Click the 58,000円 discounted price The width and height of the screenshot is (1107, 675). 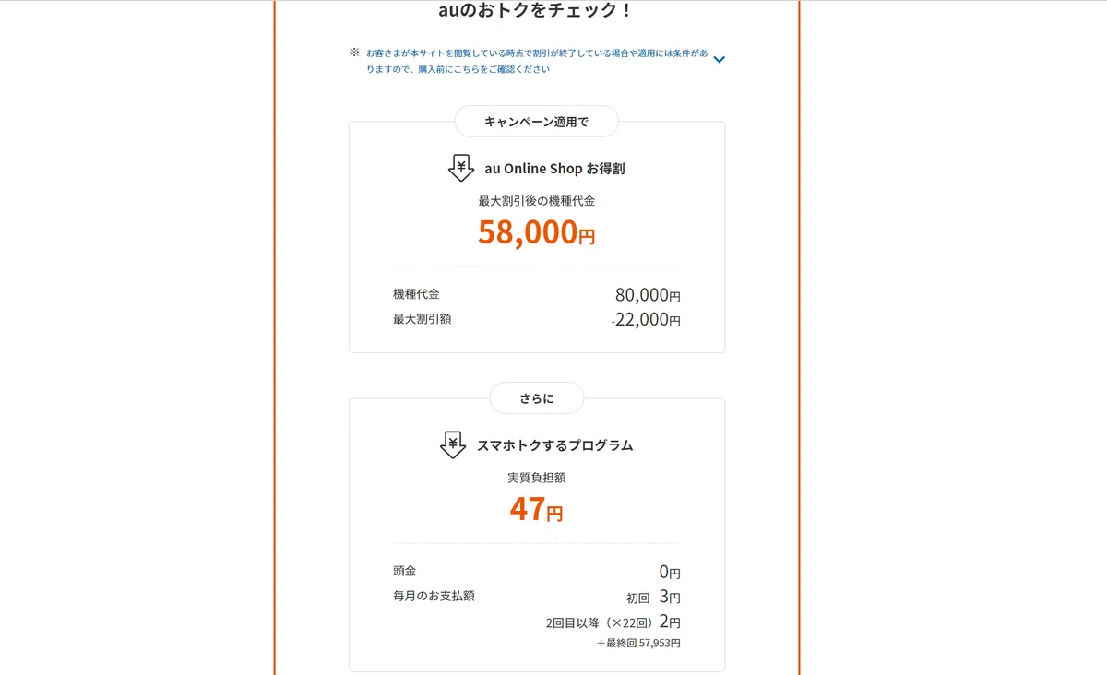pyautogui.click(x=536, y=232)
